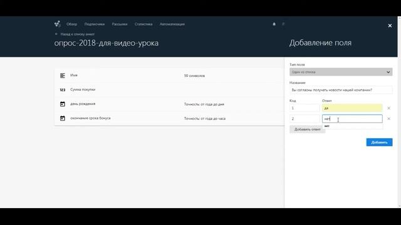This screenshot has width=401, height=225.
Task: Click Точность: от года до дня text
Action: (x=204, y=104)
